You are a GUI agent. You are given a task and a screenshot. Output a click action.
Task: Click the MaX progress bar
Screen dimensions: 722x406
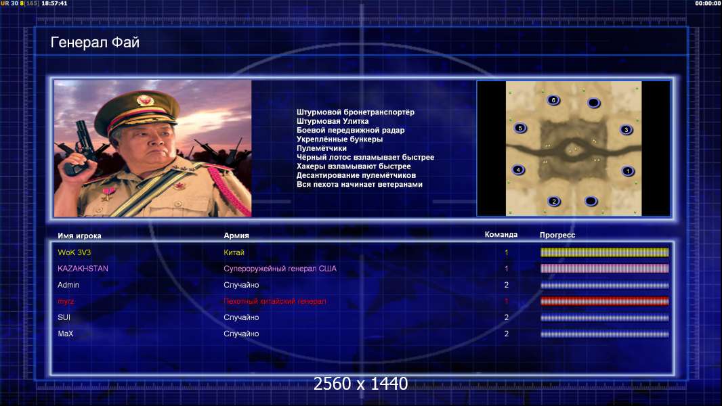604,334
